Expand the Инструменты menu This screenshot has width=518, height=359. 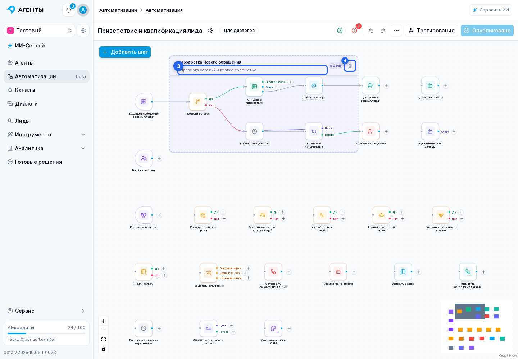(47, 135)
